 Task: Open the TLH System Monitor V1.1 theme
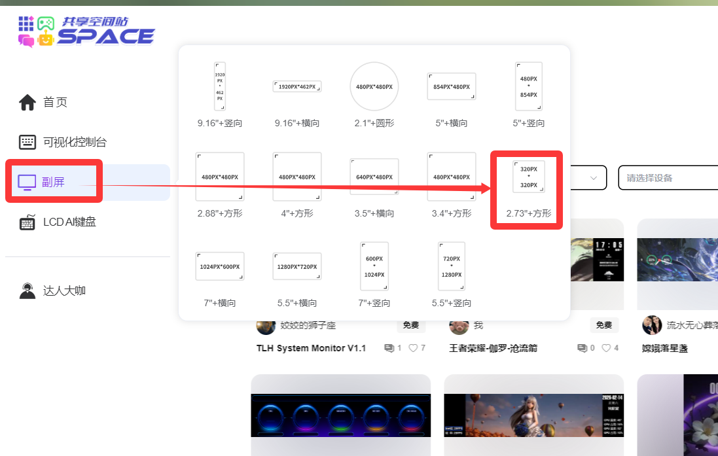click(x=311, y=348)
